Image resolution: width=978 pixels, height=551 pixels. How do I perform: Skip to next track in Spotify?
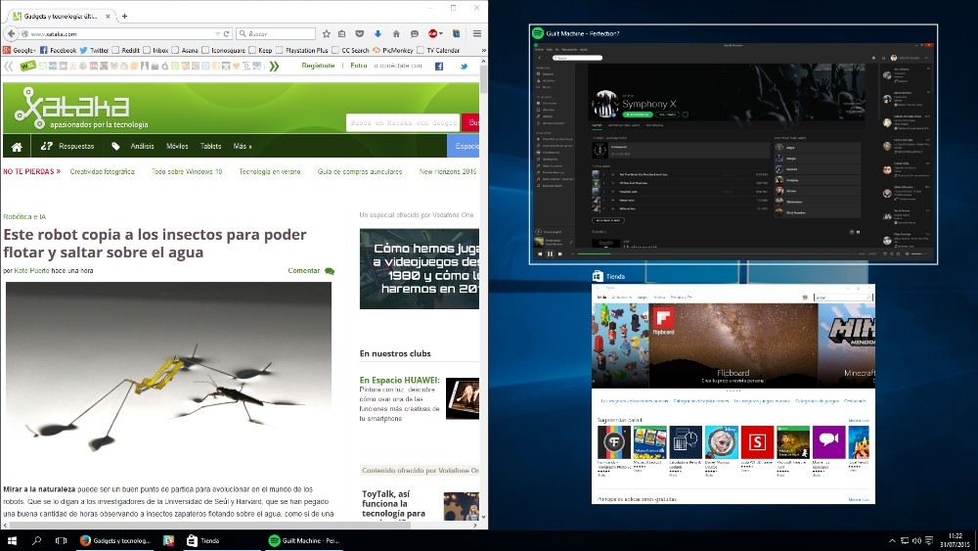(560, 254)
